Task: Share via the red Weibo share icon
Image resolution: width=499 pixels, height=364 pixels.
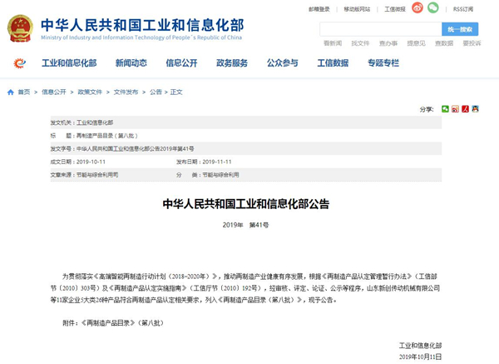Action: [455, 109]
